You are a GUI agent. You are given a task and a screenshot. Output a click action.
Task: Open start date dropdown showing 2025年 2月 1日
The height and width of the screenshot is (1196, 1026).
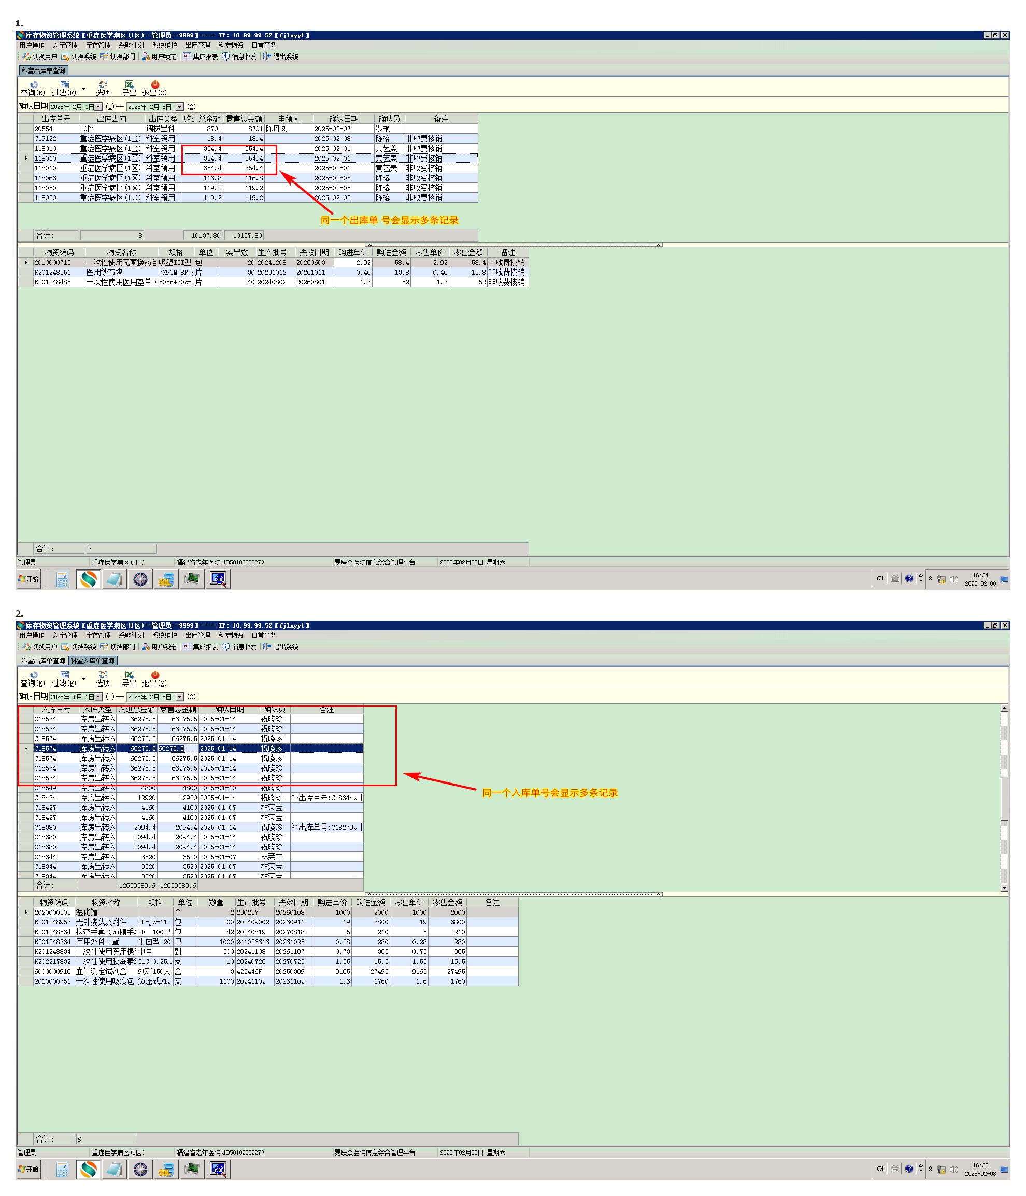coord(98,107)
